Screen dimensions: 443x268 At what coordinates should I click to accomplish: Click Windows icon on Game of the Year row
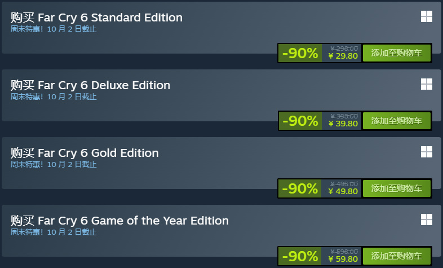click(x=426, y=219)
